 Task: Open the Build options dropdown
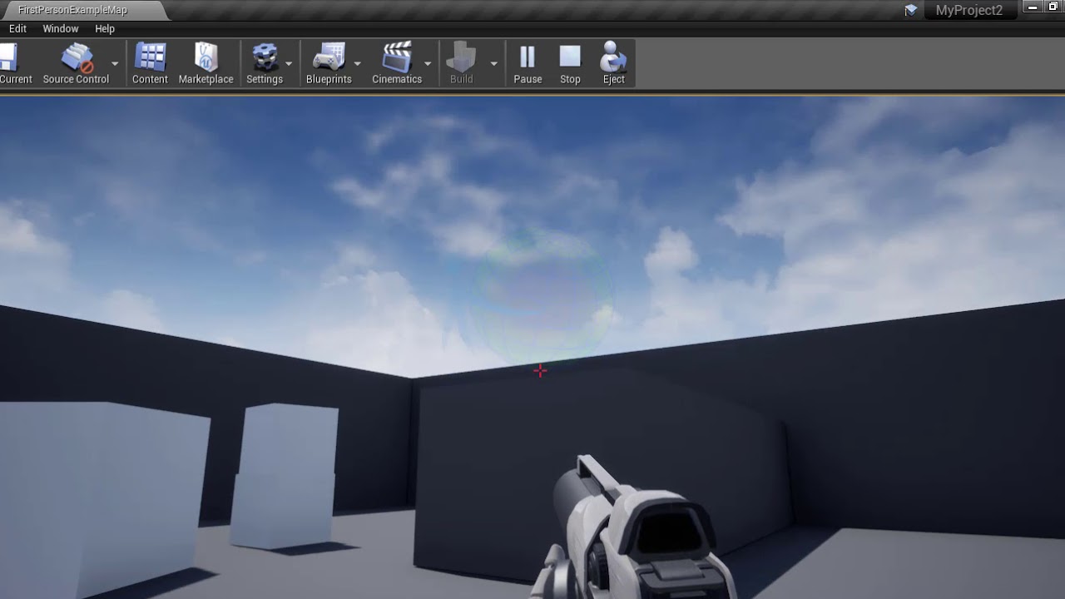pyautogui.click(x=493, y=62)
